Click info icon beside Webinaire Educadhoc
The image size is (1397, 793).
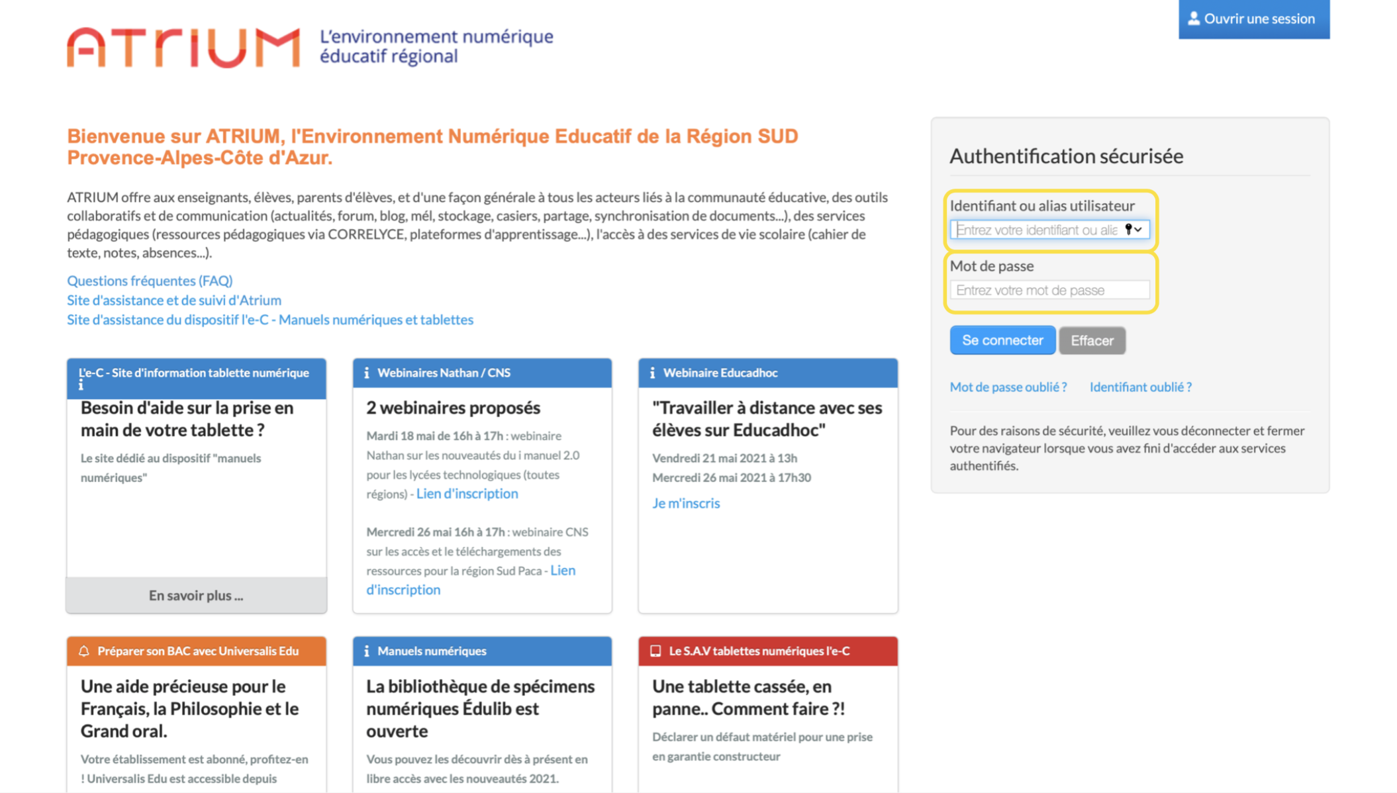pyautogui.click(x=652, y=373)
